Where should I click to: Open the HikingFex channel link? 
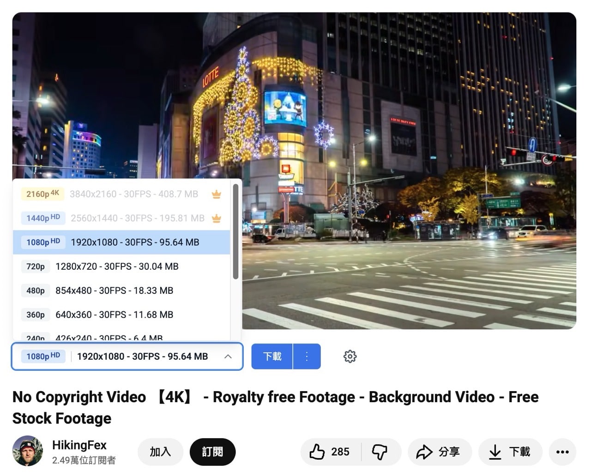(x=79, y=445)
